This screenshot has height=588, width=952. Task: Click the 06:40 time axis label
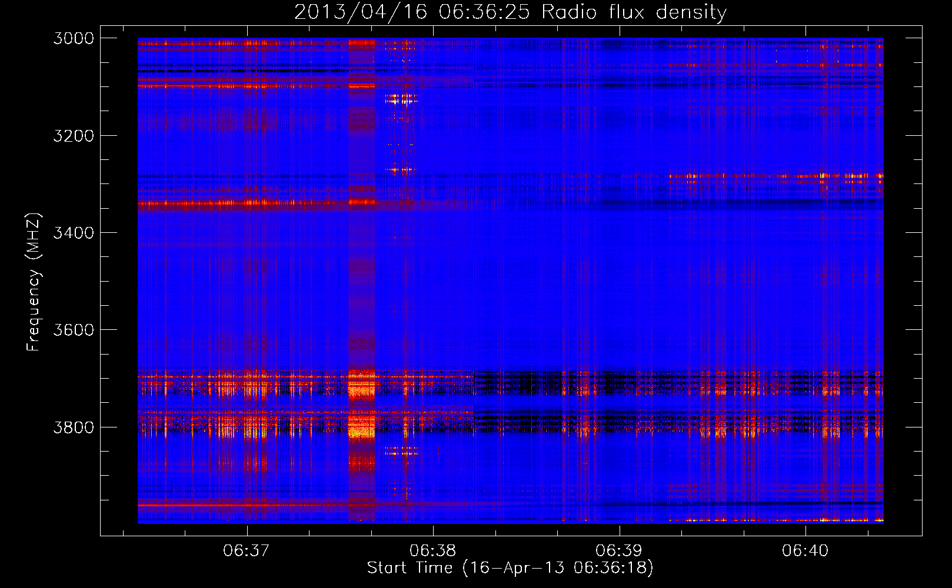coord(805,551)
